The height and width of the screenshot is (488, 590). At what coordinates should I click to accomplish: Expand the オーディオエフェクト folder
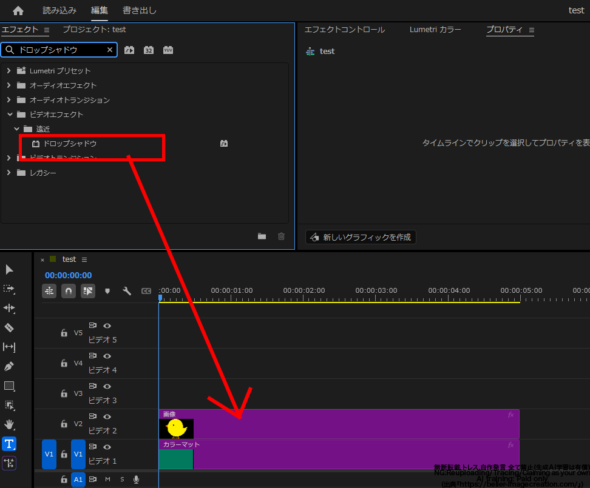click(9, 85)
